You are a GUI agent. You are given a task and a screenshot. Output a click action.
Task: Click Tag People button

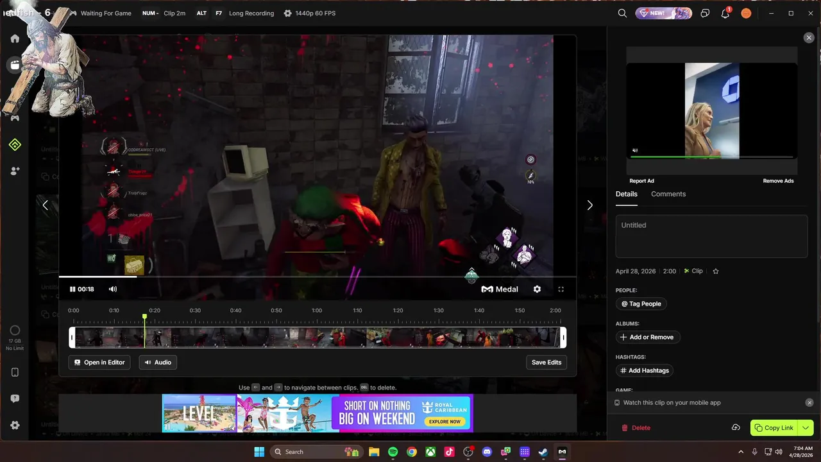641,304
